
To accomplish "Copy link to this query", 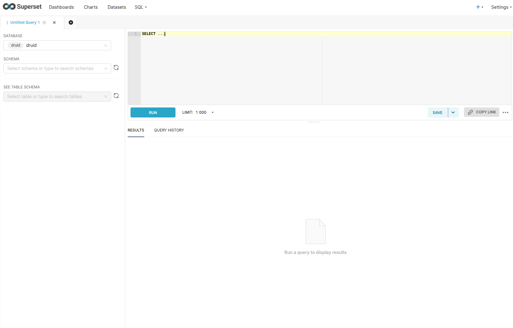I will pos(481,112).
